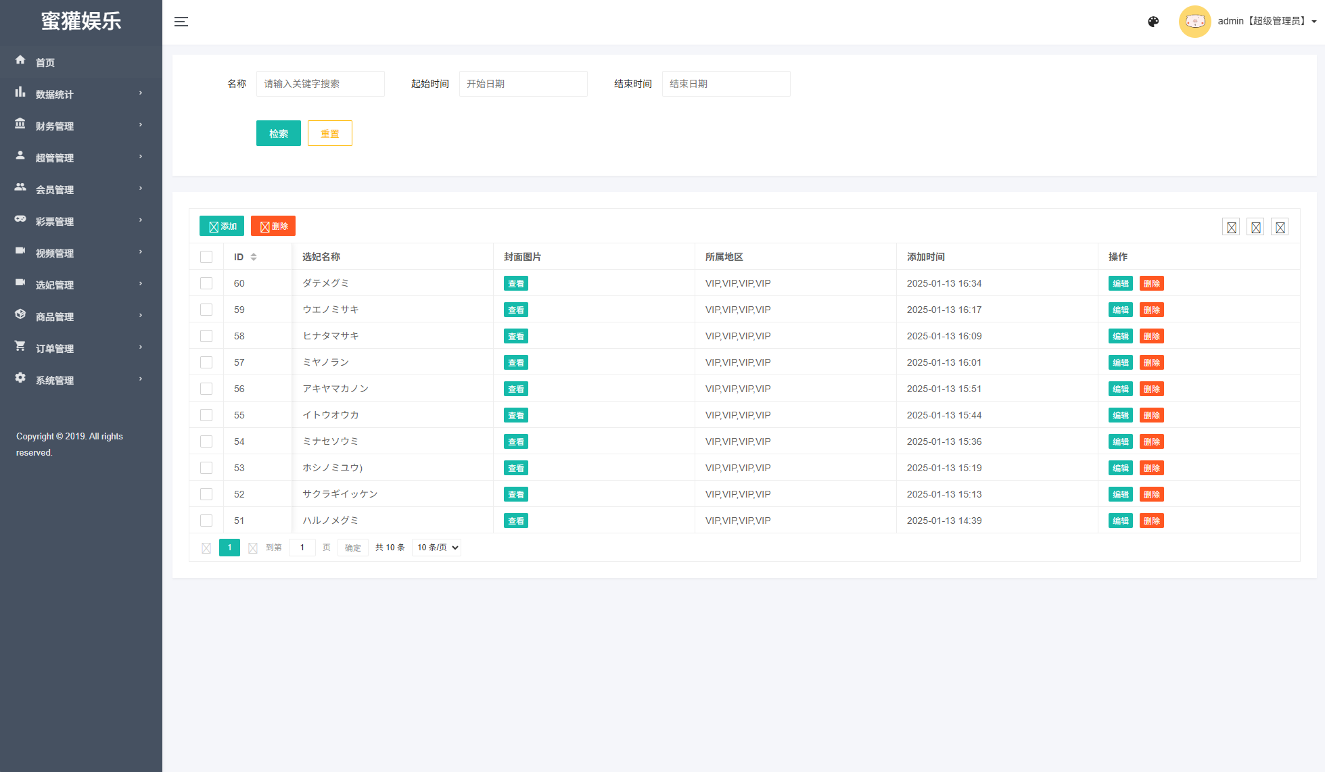Image resolution: width=1325 pixels, height=772 pixels.
Task: Click the bar chart icon for 数据统计
Action: 20,92
